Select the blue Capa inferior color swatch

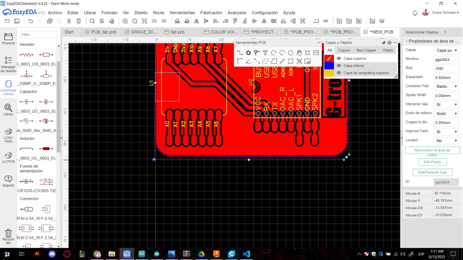tap(329, 66)
